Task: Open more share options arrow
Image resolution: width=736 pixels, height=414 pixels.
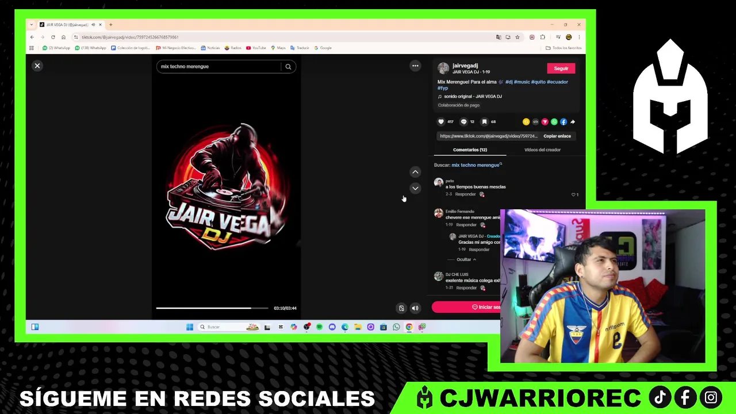Action: (573, 122)
